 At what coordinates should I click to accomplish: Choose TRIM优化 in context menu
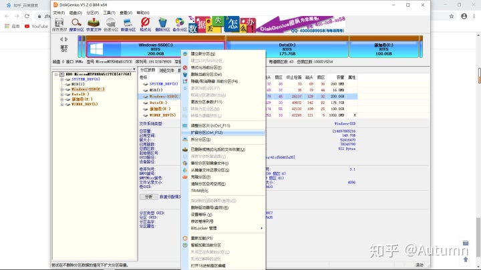click(x=223, y=191)
